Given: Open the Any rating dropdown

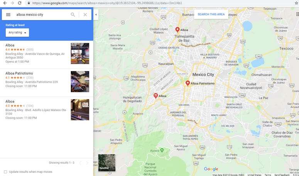Looking at the screenshot, I should click(x=17, y=32).
